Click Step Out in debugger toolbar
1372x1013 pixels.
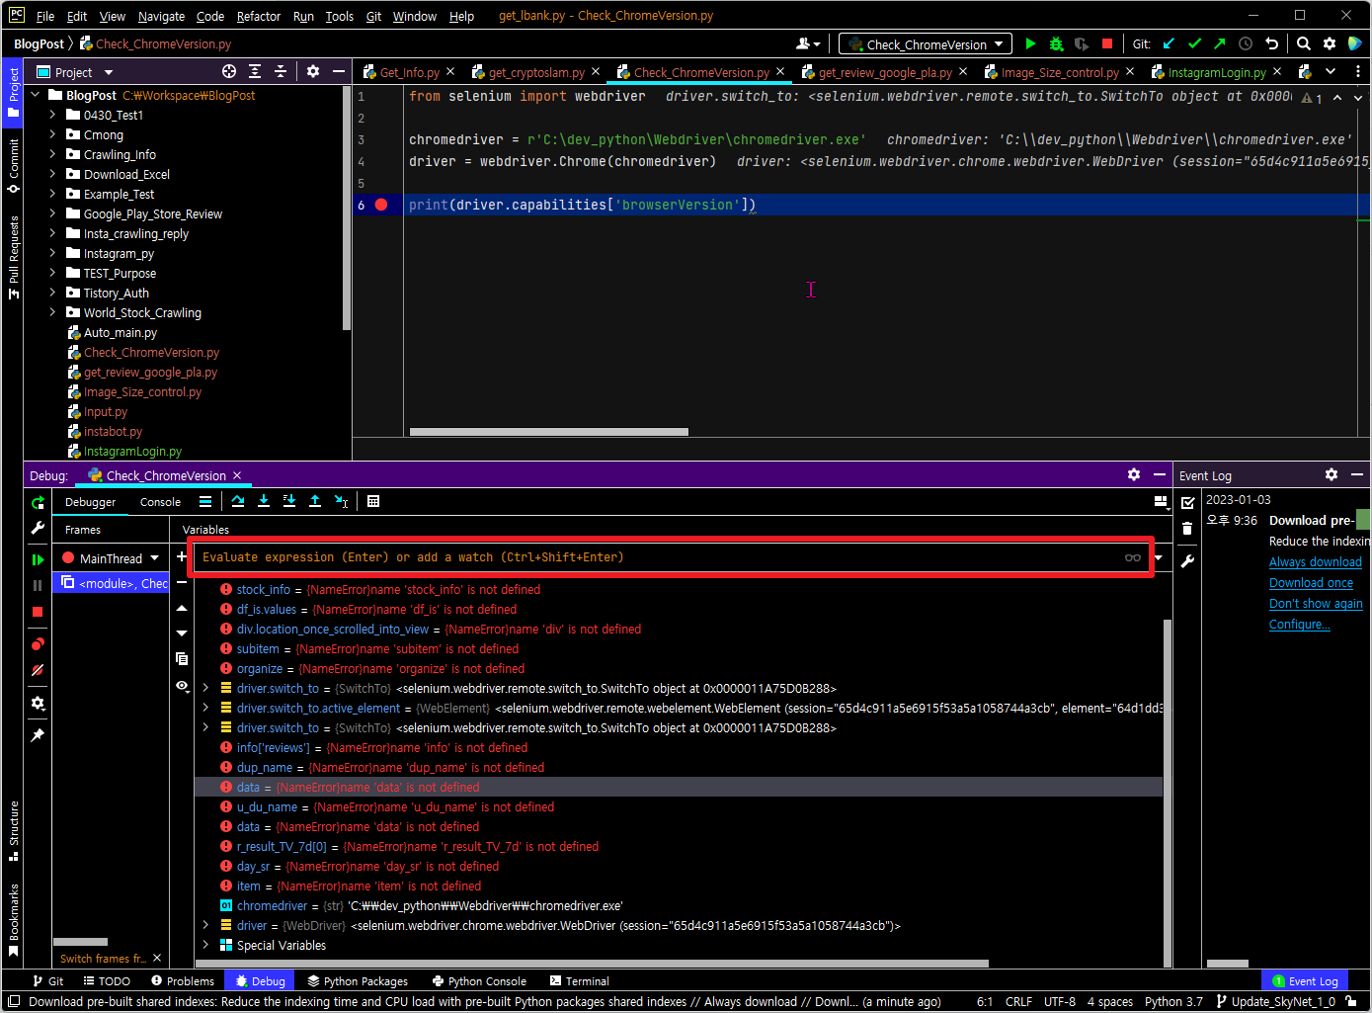(x=315, y=501)
